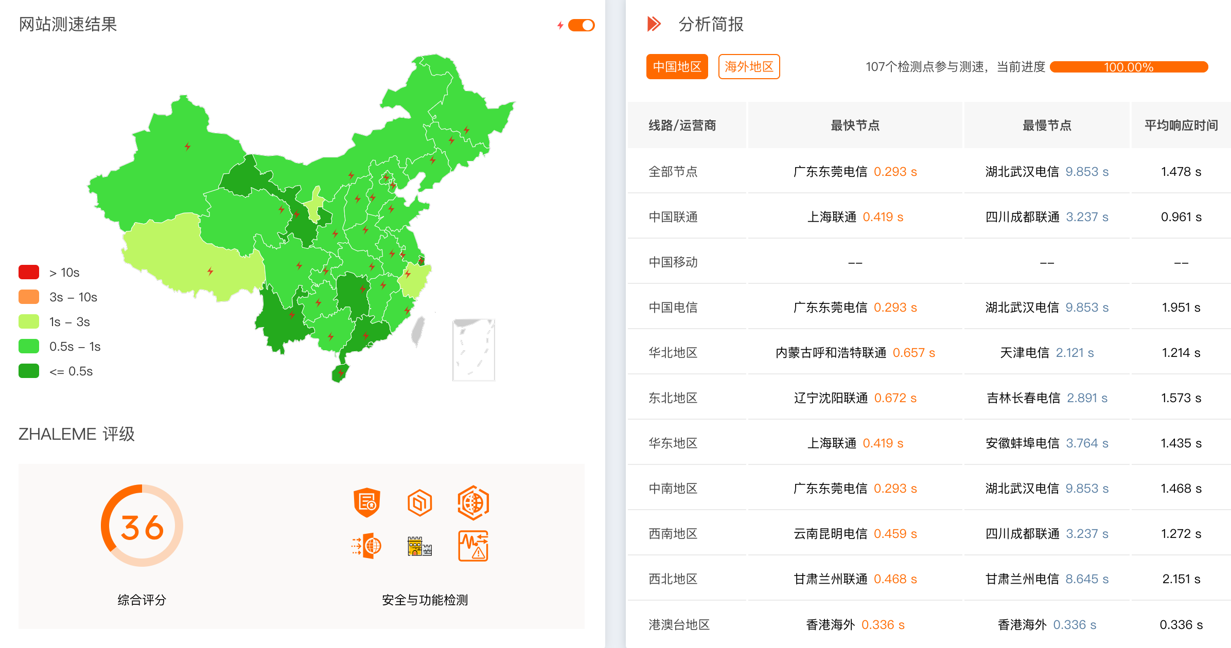Toggle the orange lightning switch off
Viewport: 1231px width, 648px height.
point(581,25)
